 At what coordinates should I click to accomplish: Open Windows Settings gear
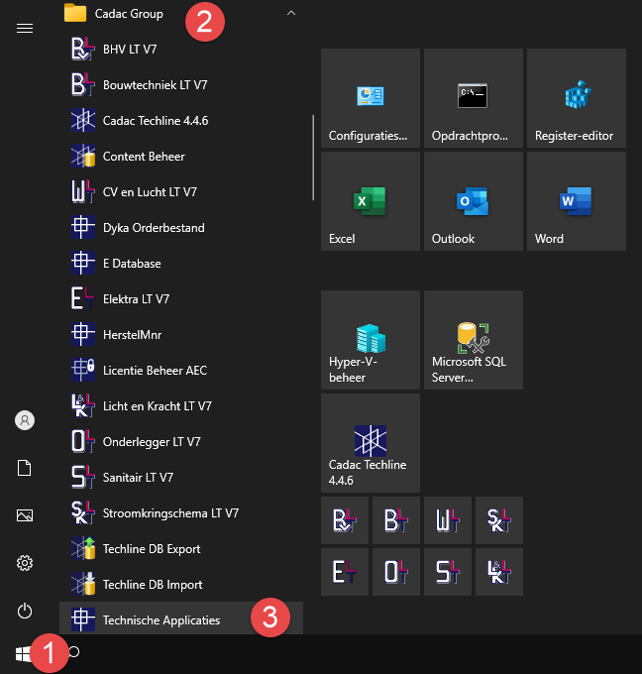[25, 563]
